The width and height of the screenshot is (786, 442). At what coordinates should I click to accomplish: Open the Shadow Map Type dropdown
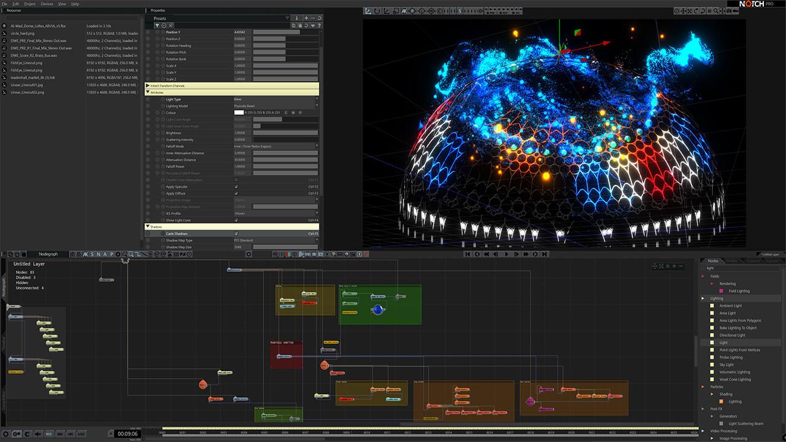click(x=276, y=241)
